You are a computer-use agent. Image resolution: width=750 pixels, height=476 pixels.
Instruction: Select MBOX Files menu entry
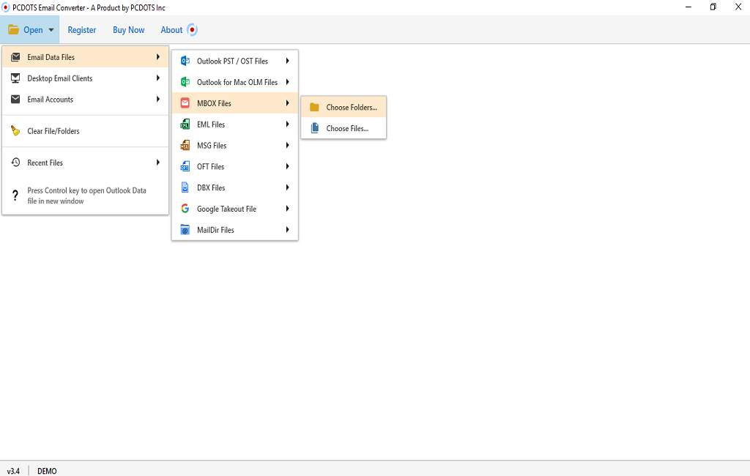pyautogui.click(x=235, y=103)
